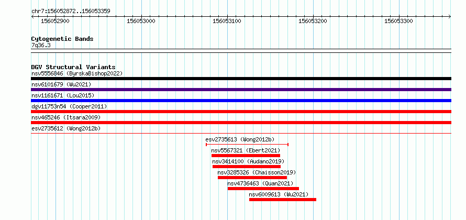This screenshot has width=466, height=220.
Task: Click the red nsv3414100 variant bar
Action: coord(247,167)
